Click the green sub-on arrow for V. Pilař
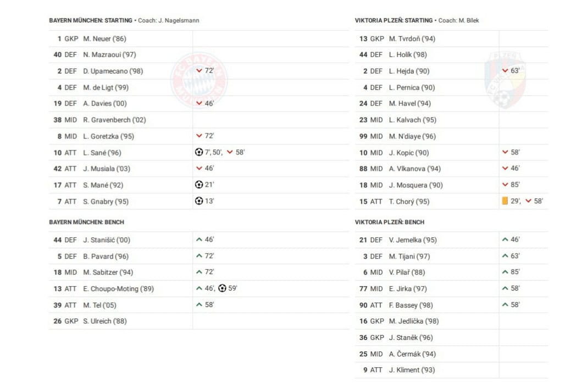Viewport: 587px width, 391px height. 505,272
